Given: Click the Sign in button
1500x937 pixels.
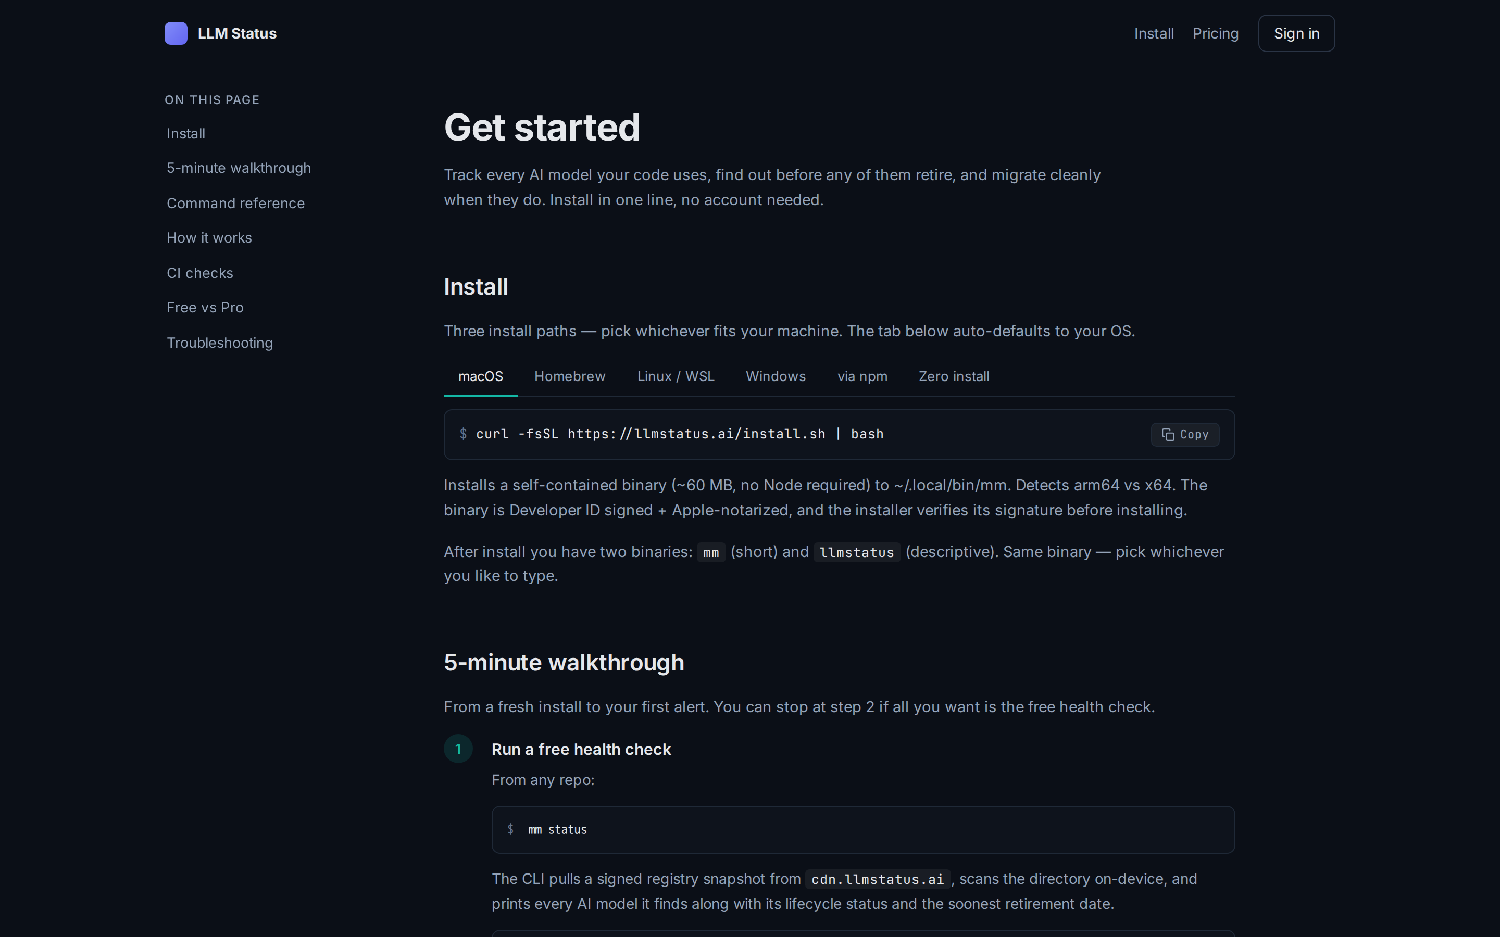Looking at the screenshot, I should 1296,33.
